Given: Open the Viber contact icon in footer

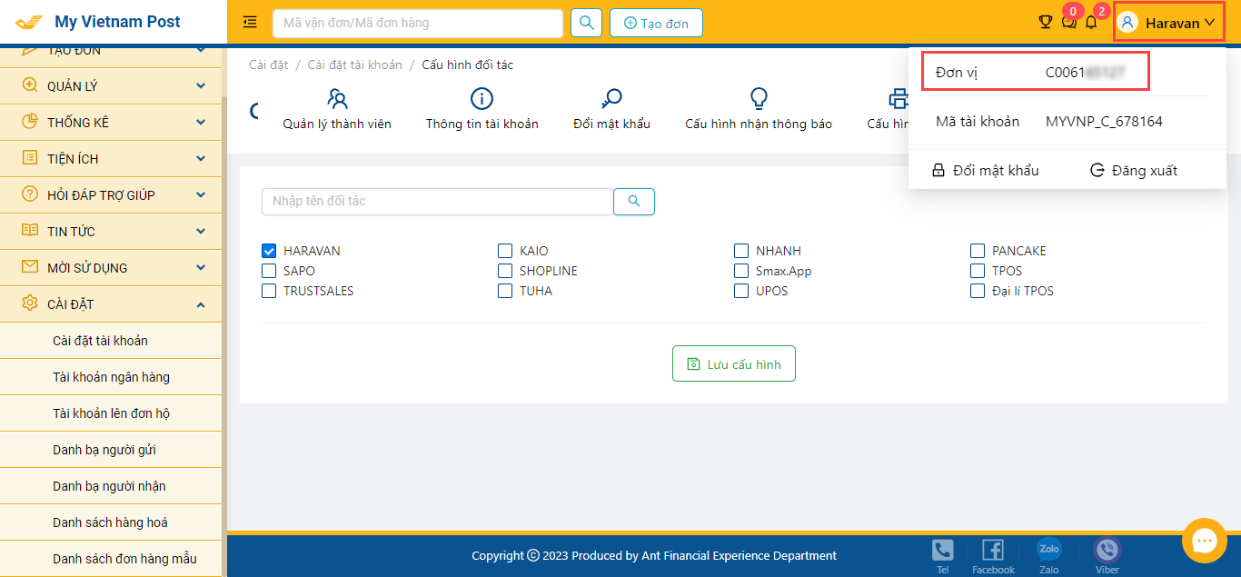Looking at the screenshot, I should tap(1107, 551).
